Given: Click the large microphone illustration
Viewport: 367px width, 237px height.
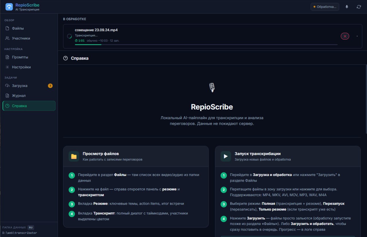Looking at the screenshot, I should [212, 87].
